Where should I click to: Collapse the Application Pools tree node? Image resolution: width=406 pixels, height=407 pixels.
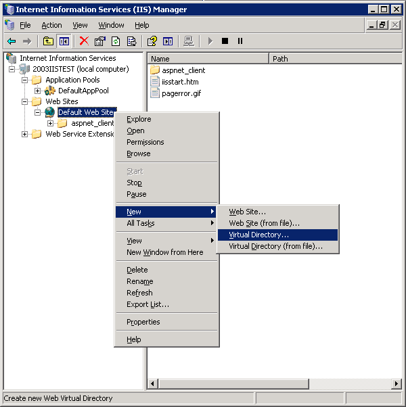coord(24,80)
